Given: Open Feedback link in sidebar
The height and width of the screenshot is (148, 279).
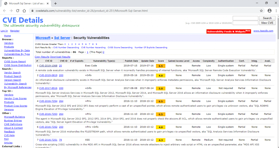Looking at the screenshot, I should tap(10, 132).
